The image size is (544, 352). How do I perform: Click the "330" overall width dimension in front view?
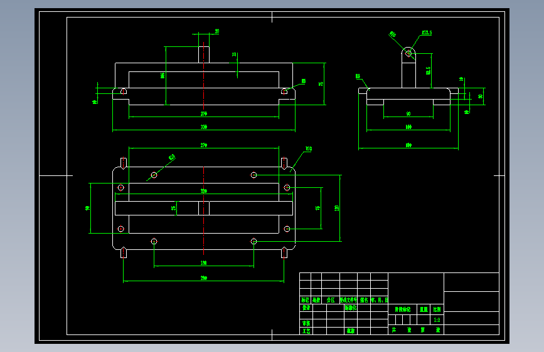[x=204, y=127]
